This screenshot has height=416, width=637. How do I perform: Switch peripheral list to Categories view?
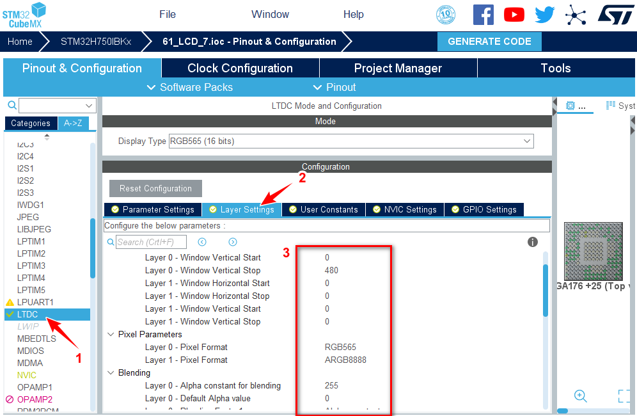pyautogui.click(x=31, y=124)
